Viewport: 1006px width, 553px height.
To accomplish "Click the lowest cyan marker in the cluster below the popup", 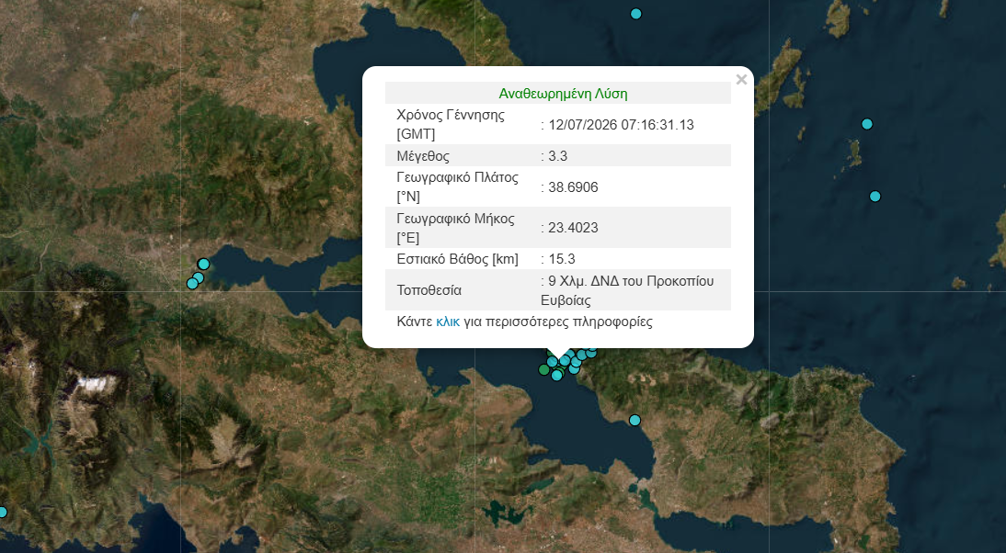I will coord(557,376).
